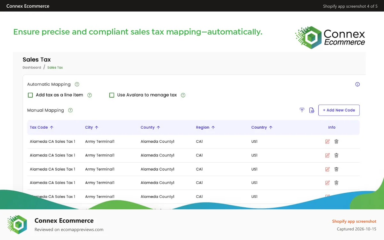This screenshot has height=240, width=384.
Task: Sort table by County column
Action: point(150,127)
